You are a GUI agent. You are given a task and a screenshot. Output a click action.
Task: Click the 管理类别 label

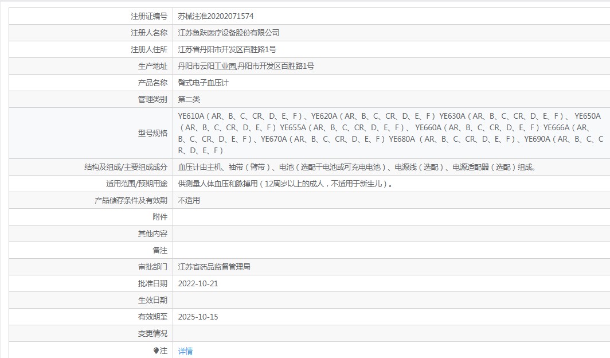152,100
